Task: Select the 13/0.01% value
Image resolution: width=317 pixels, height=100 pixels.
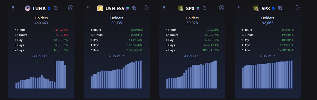Action: click(288, 30)
